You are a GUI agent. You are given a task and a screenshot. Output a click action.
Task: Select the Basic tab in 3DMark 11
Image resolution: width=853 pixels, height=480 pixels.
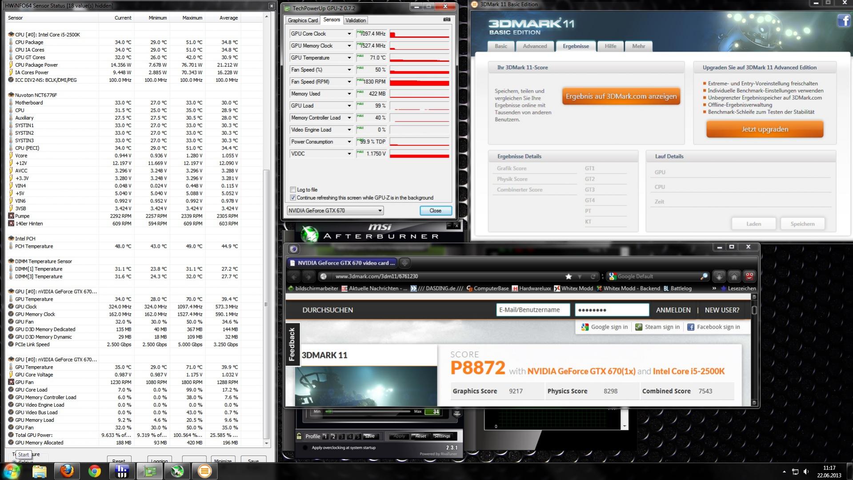[501, 46]
